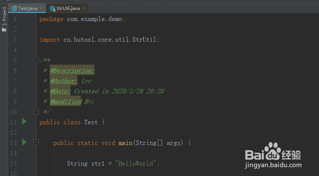Click the static keyword on line 13
Image resolution: width=319 pixels, height=176 pixels.
(88, 143)
